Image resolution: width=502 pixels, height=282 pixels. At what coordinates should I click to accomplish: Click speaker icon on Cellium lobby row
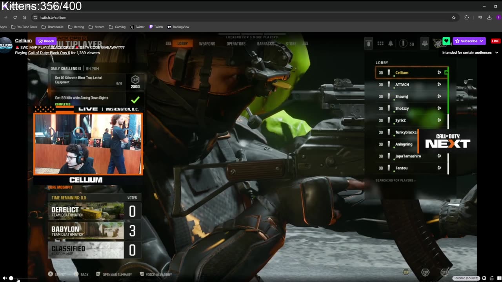coord(439,72)
